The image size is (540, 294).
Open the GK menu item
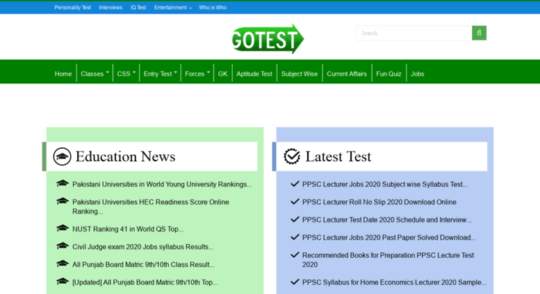pyautogui.click(x=222, y=74)
